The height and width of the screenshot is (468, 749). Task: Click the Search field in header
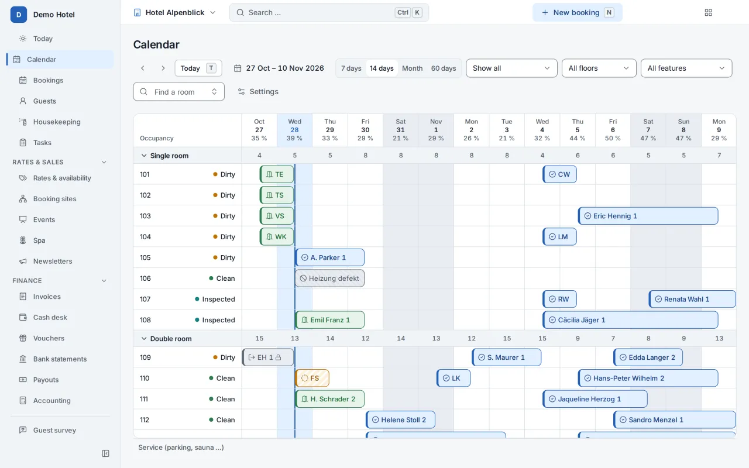pyautogui.click(x=329, y=12)
